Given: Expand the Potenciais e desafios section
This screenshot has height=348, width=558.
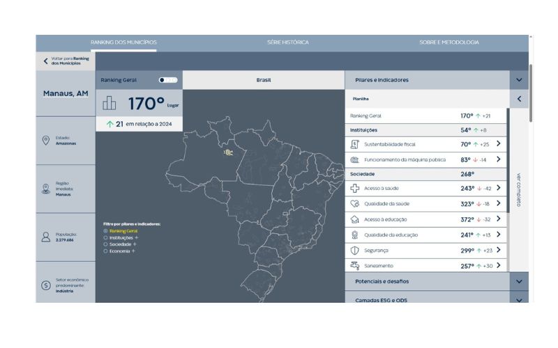Looking at the screenshot, I should pos(519,281).
